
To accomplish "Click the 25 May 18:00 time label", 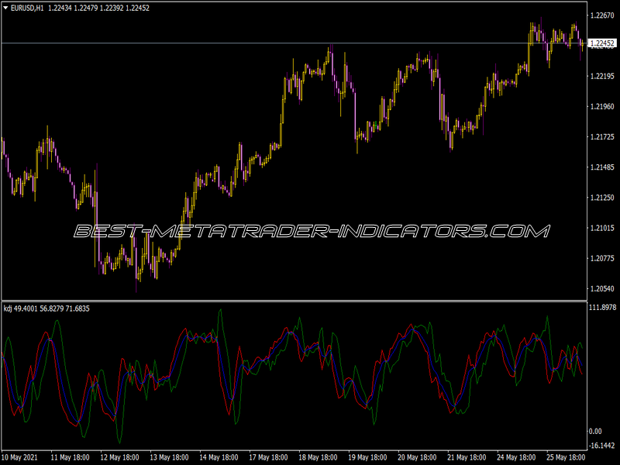I will click(x=566, y=457).
